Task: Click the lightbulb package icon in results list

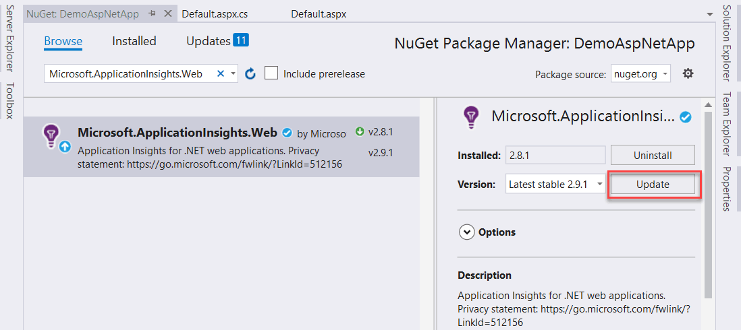Action: pyautogui.click(x=50, y=136)
